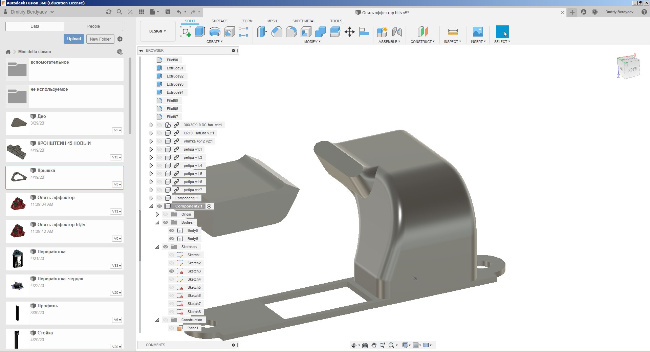Open the People tab in data panel
Screen dimensions: 650x352
pyautogui.click(x=93, y=26)
